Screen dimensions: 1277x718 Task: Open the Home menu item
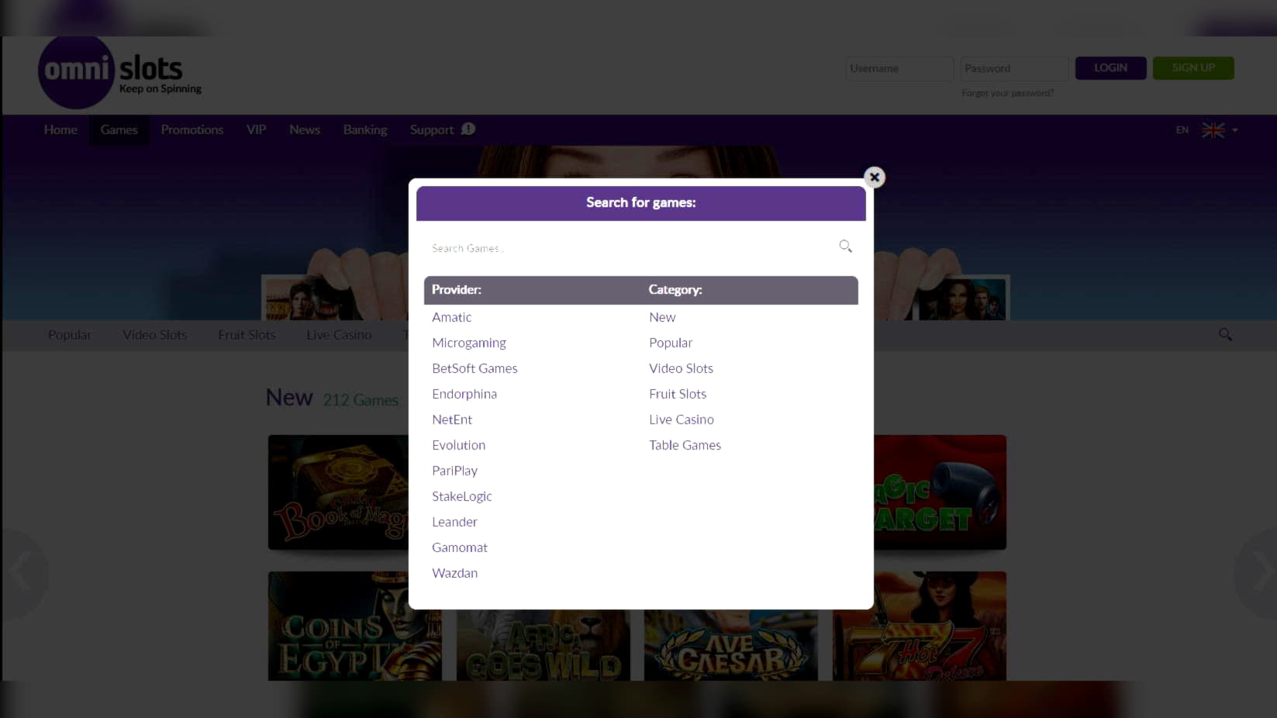pos(60,129)
